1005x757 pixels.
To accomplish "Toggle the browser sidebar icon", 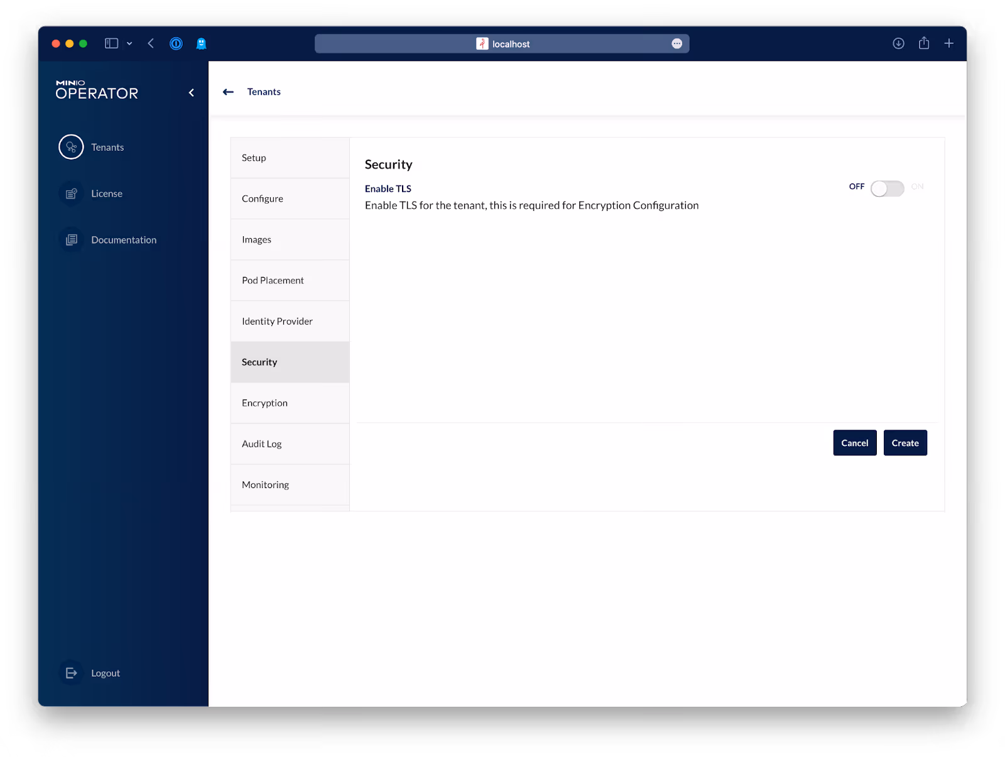I will coord(111,43).
